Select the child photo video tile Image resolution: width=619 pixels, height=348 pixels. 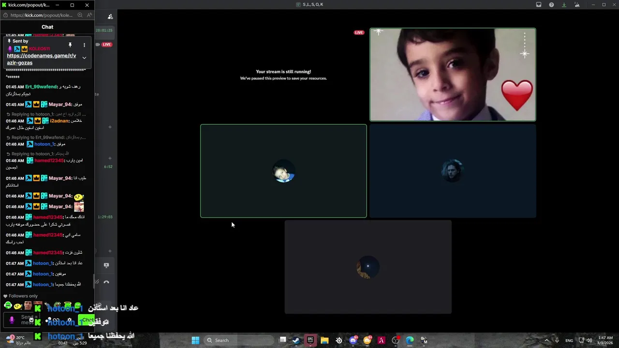tap(453, 74)
